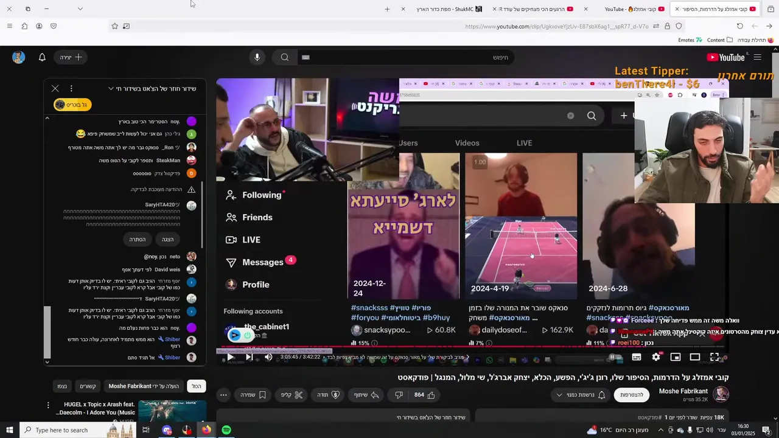779x438 pixels.
Task: Click the תודה thanks button
Action: pyautogui.click(x=328, y=395)
